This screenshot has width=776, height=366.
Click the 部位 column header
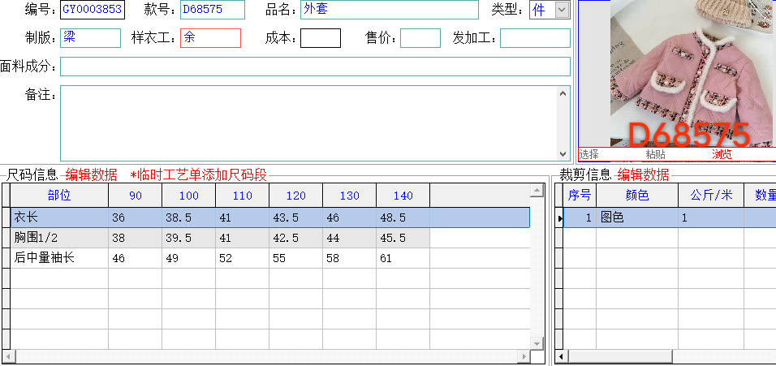click(x=59, y=196)
